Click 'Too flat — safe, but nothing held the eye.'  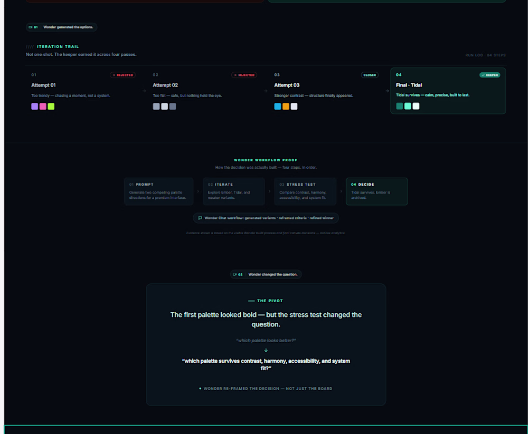pyautogui.click(x=187, y=95)
